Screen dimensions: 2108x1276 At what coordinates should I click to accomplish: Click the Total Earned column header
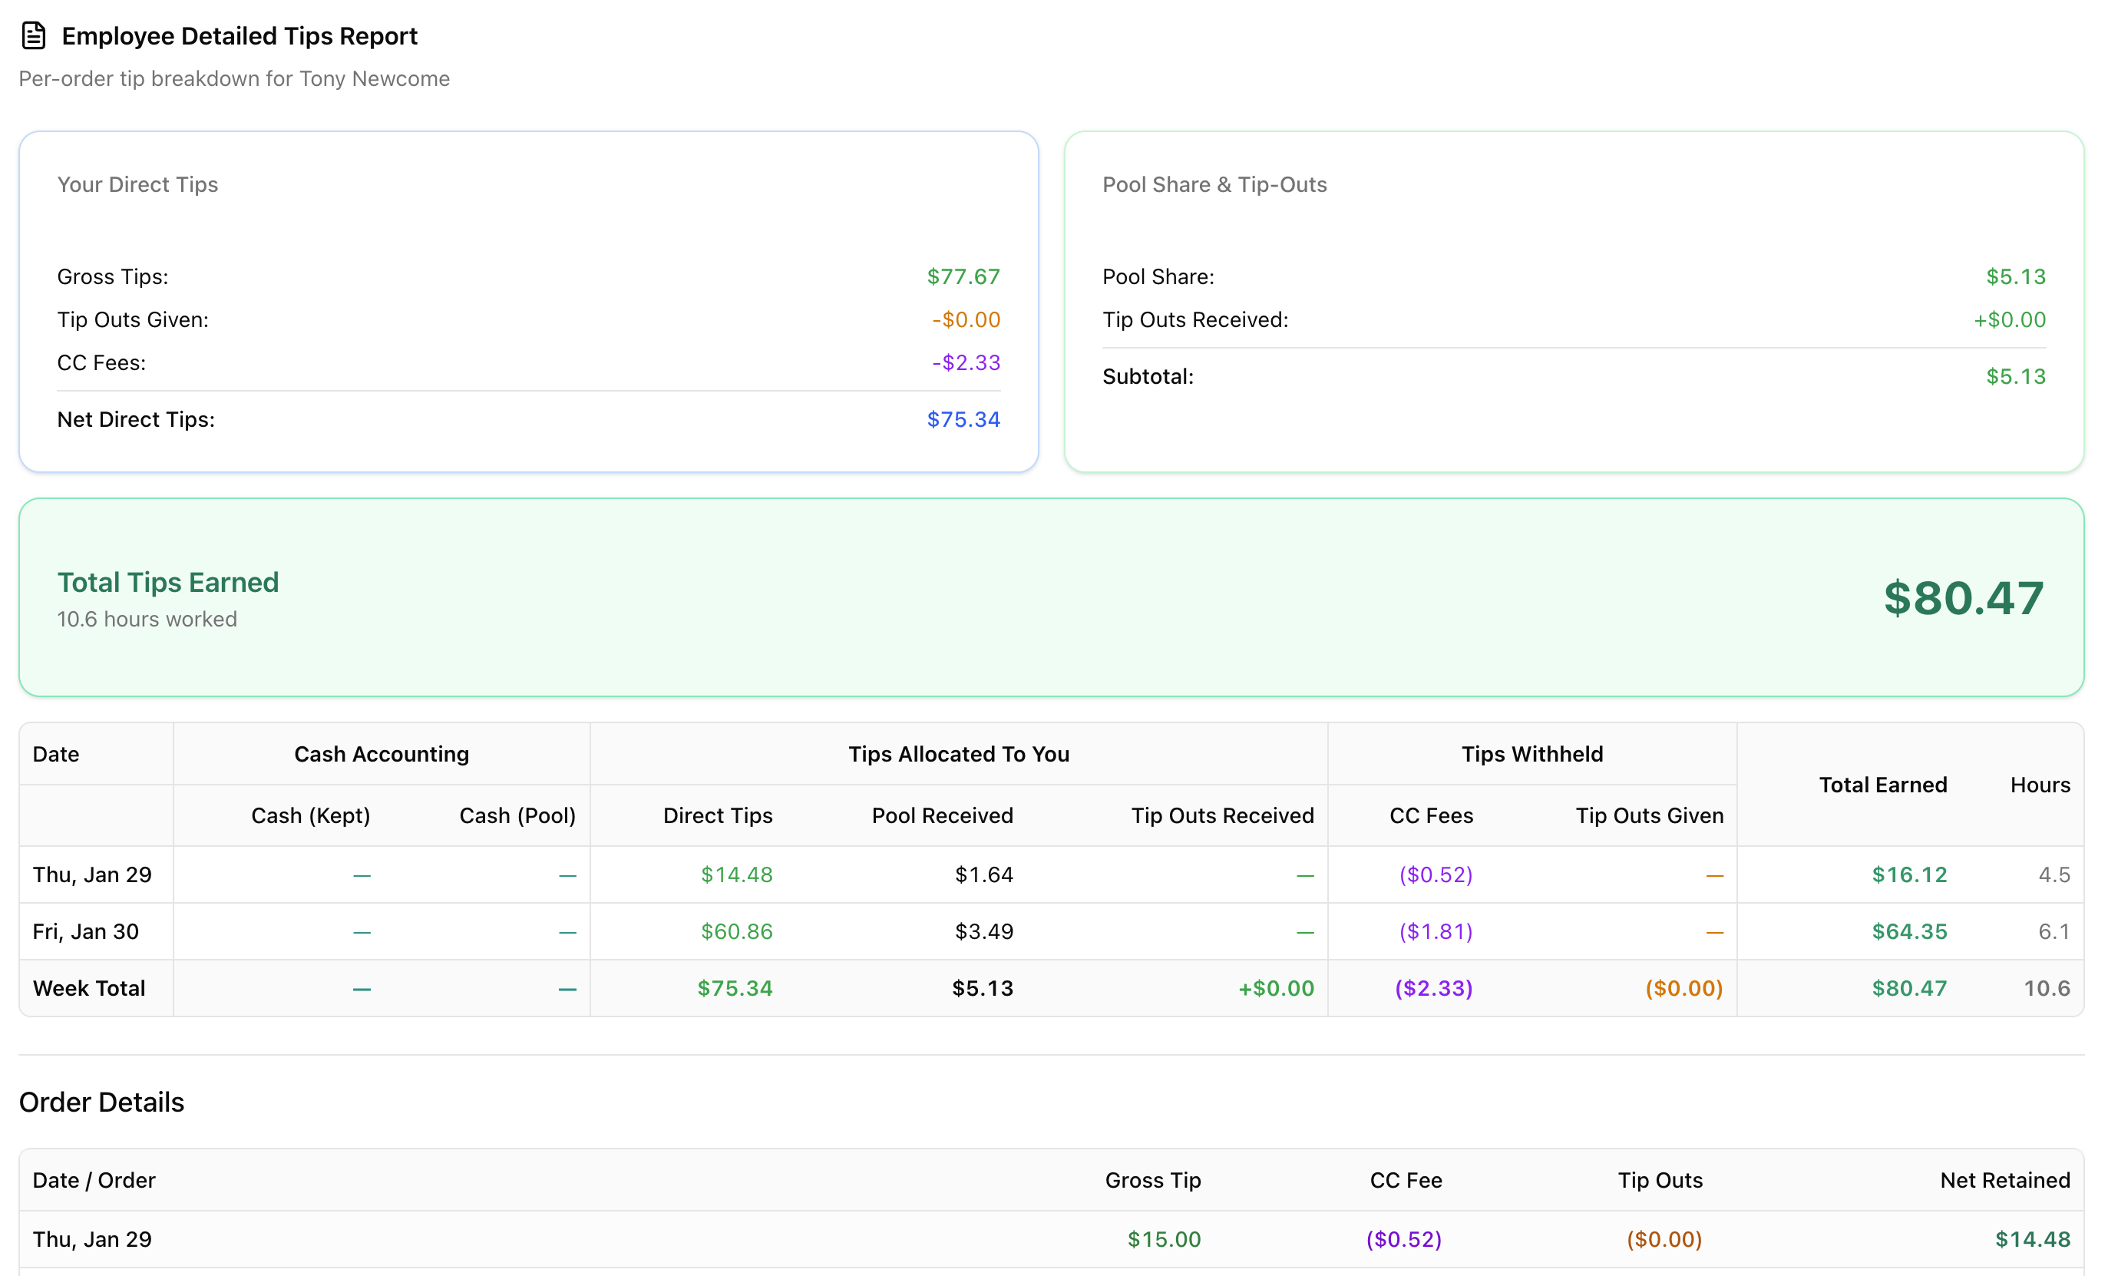(1882, 785)
